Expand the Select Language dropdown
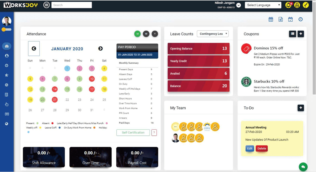 [x=263, y=5]
